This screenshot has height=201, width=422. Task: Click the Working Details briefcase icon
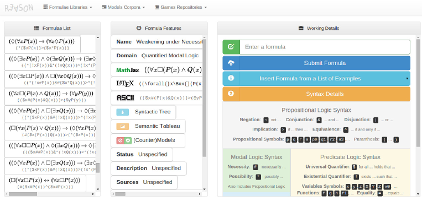pyautogui.click(x=301, y=28)
